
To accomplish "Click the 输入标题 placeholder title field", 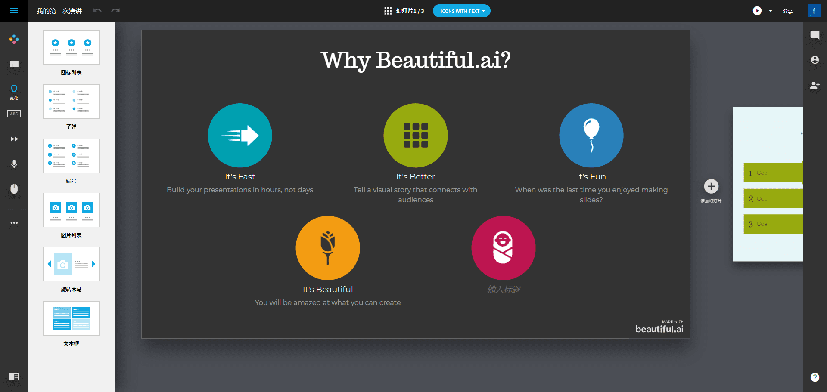I will (x=504, y=290).
